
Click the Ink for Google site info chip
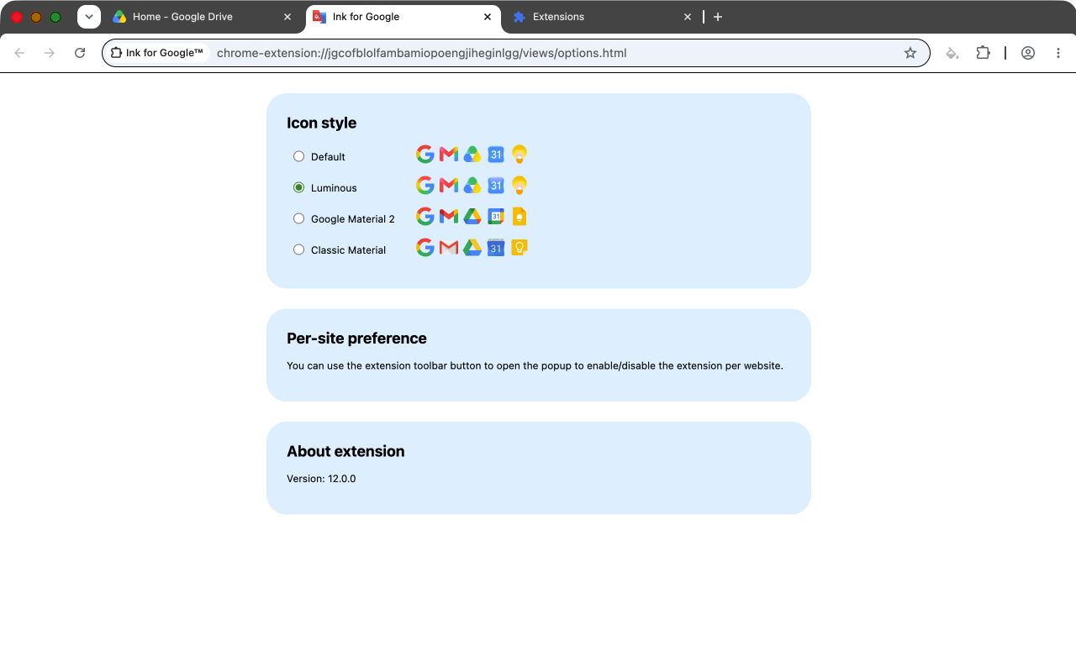pyautogui.click(x=157, y=53)
